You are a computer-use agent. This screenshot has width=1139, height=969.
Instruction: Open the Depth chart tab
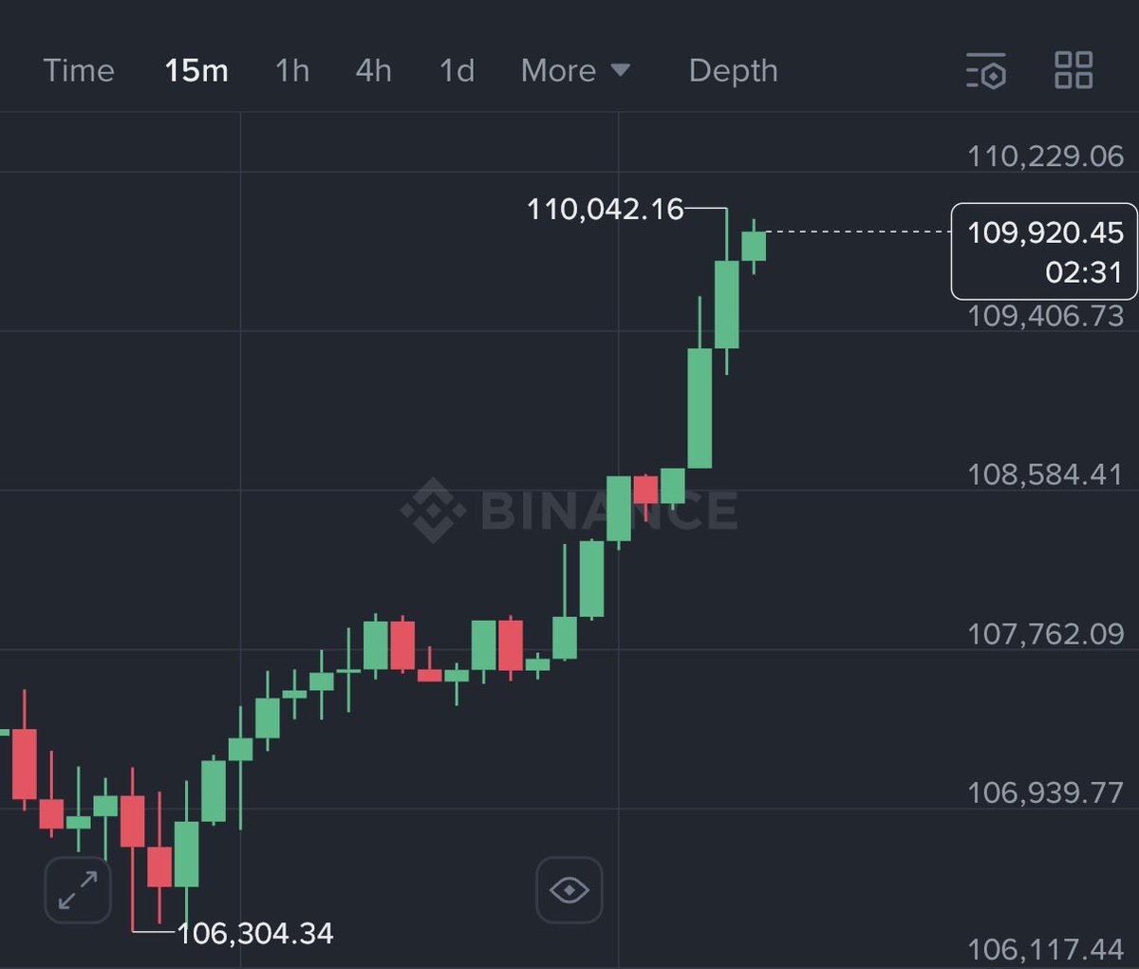coord(733,70)
